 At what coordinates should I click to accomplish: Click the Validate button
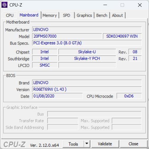105,144
